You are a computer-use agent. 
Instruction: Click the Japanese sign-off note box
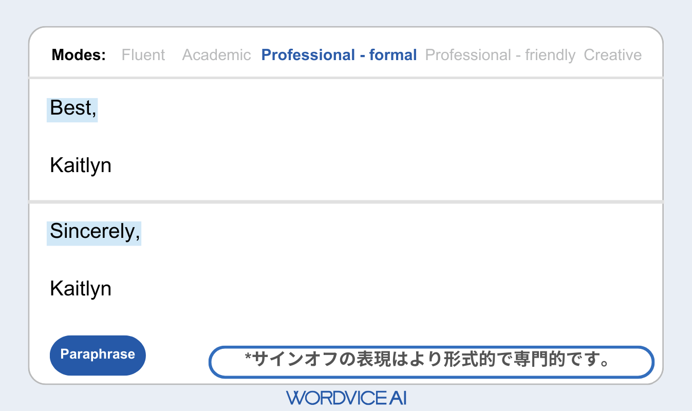tap(431, 362)
